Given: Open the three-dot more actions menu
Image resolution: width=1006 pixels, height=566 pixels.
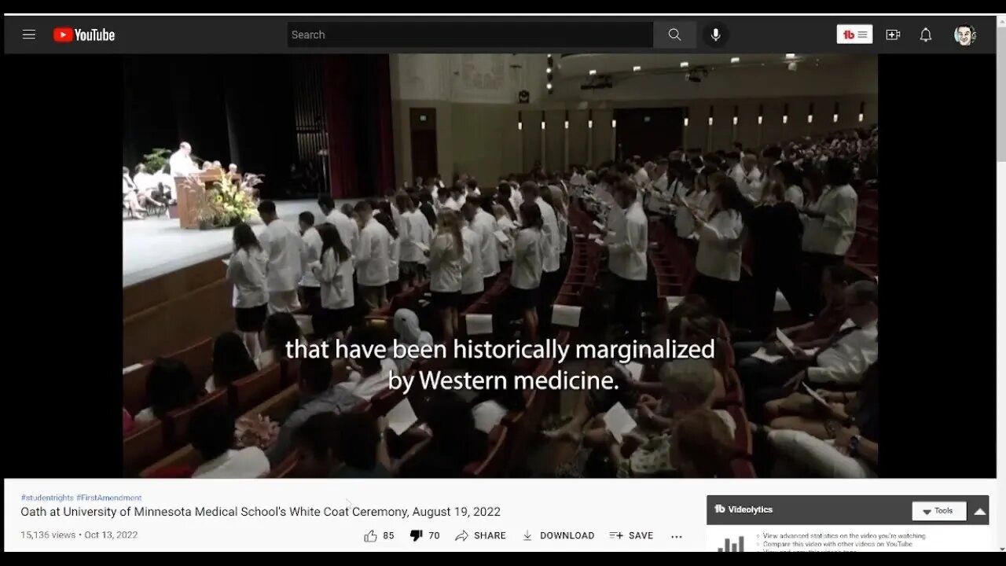Looking at the screenshot, I should click(677, 536).
